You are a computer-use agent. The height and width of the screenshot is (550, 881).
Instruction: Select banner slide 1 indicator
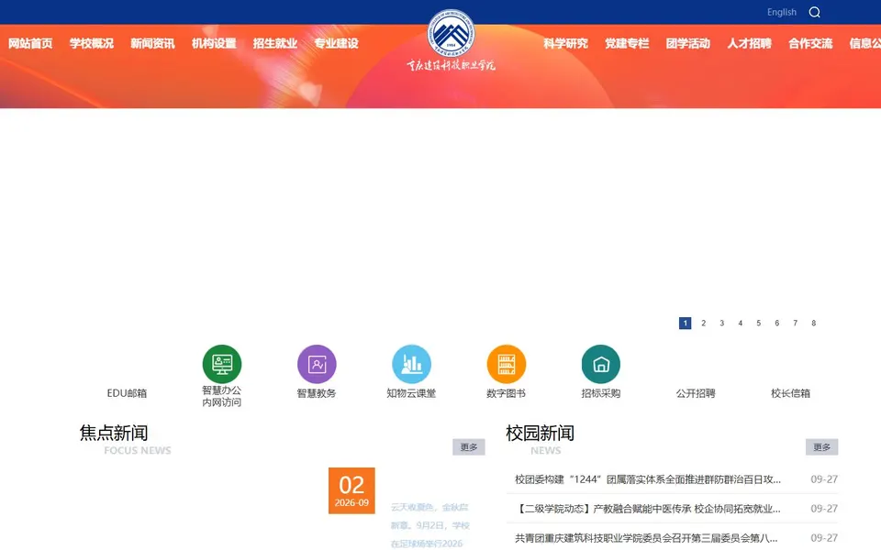pos(685,324)
